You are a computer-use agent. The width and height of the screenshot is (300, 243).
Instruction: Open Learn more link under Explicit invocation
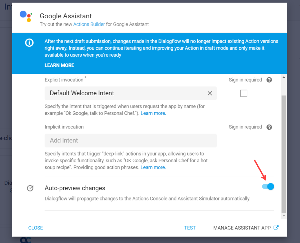pyautogui.click(x=153, y=113)
